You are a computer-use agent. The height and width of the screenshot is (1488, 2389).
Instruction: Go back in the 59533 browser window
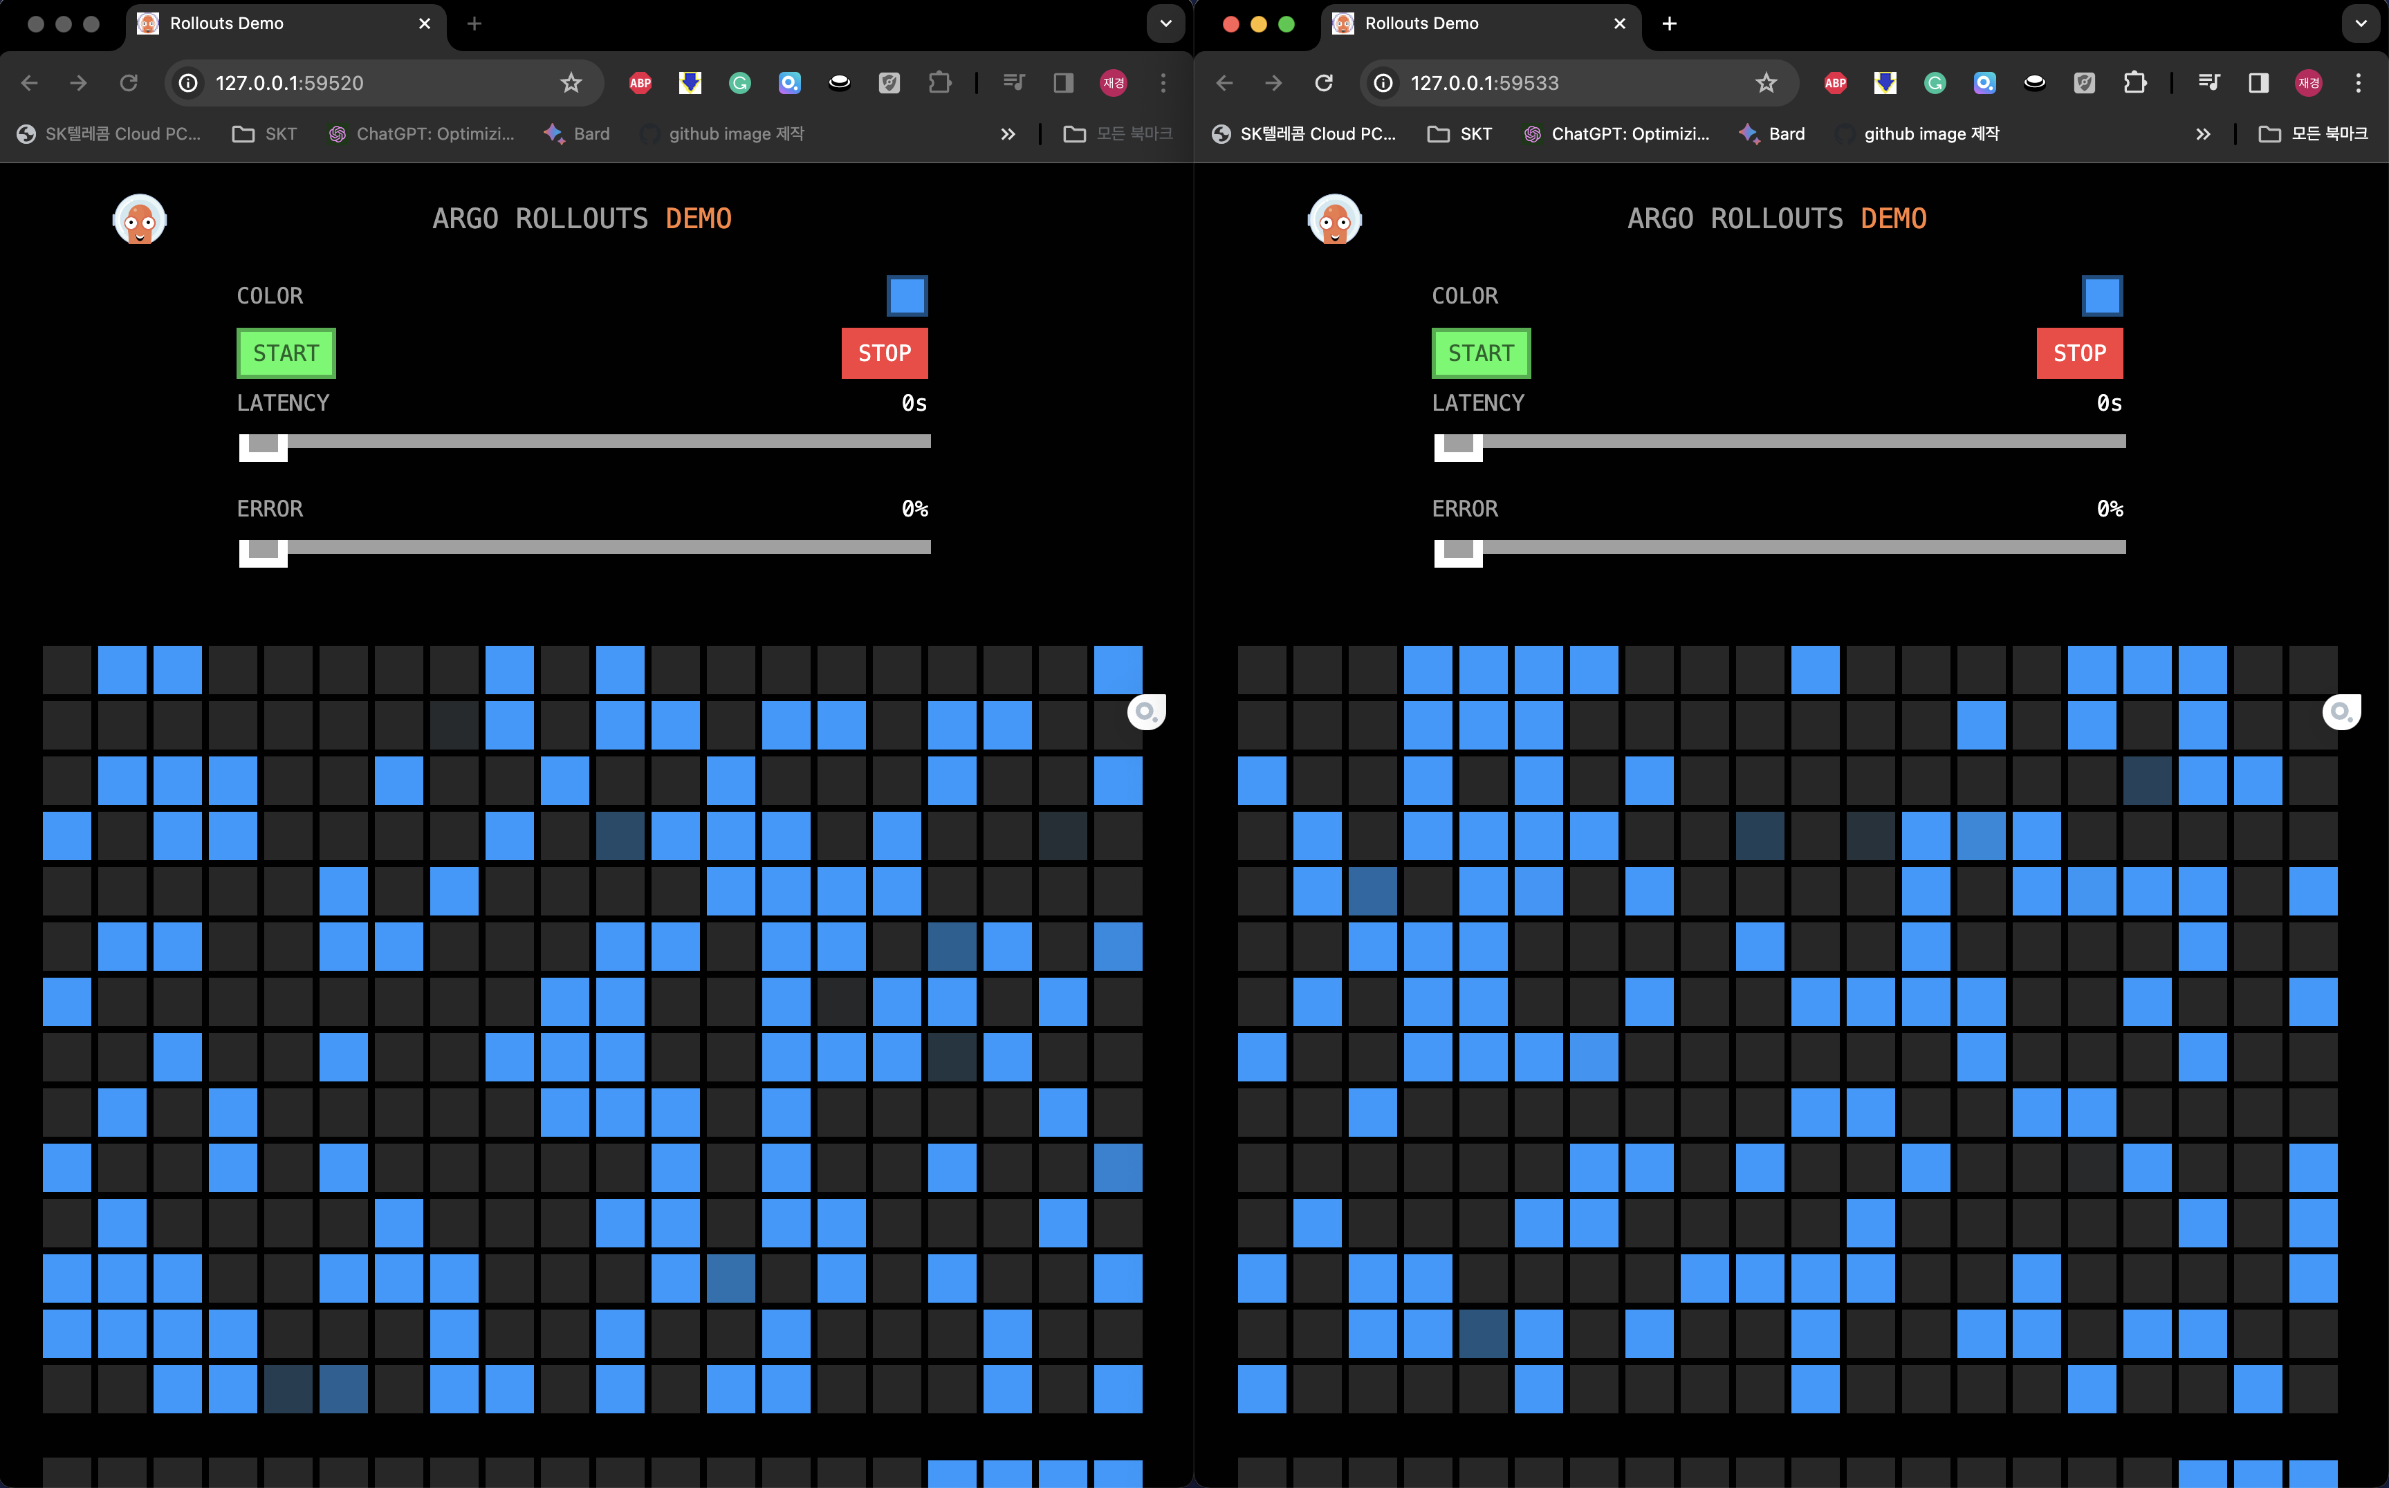coord(1224,83)
